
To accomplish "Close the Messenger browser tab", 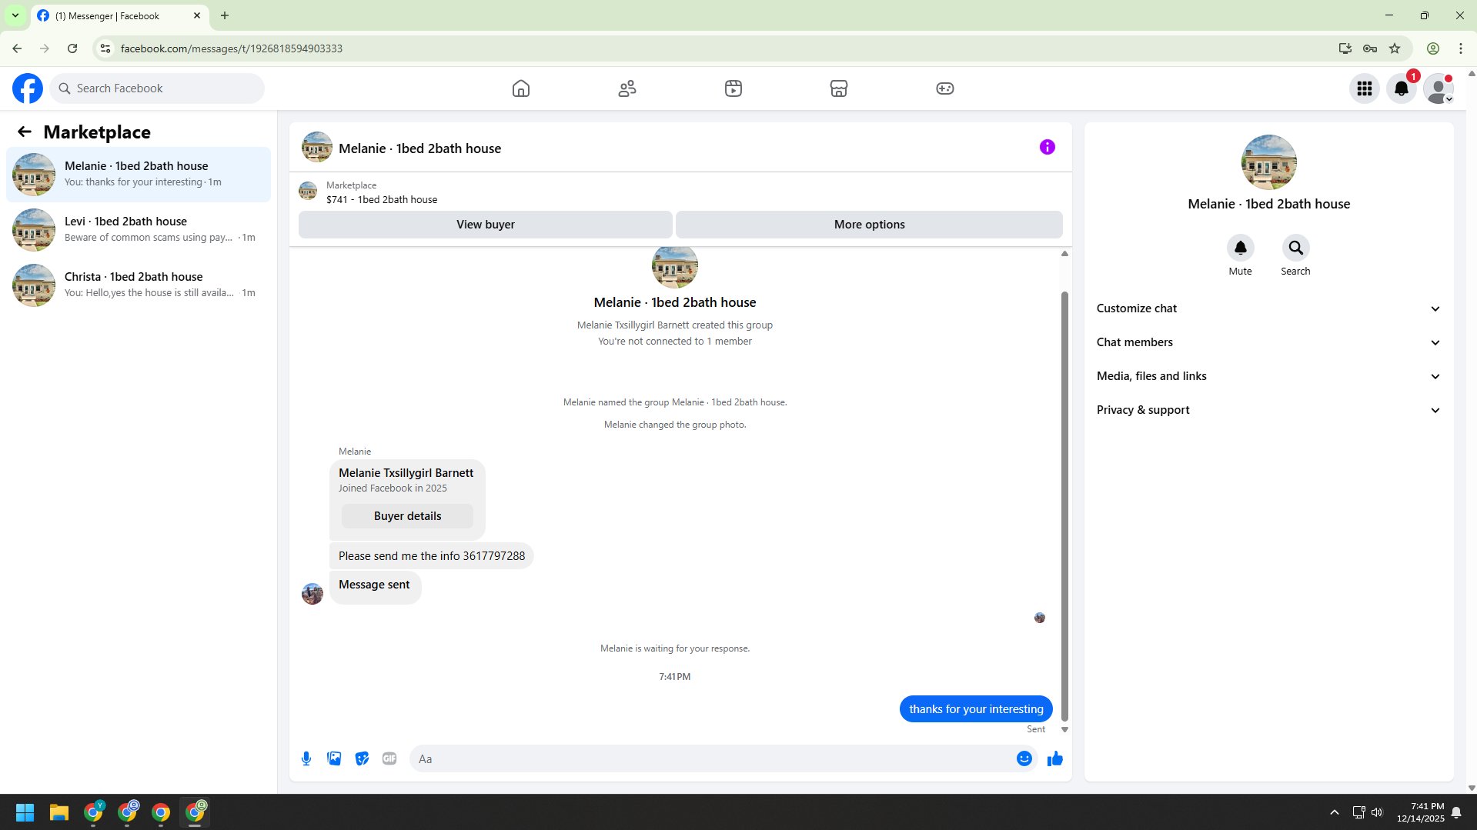I will pos(197,15).
